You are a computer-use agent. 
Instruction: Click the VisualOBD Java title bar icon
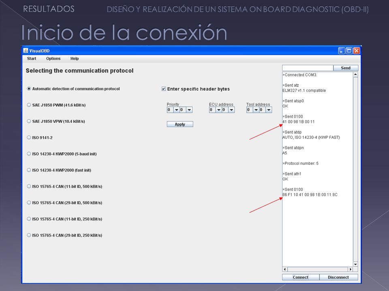[x=26, y=51]
